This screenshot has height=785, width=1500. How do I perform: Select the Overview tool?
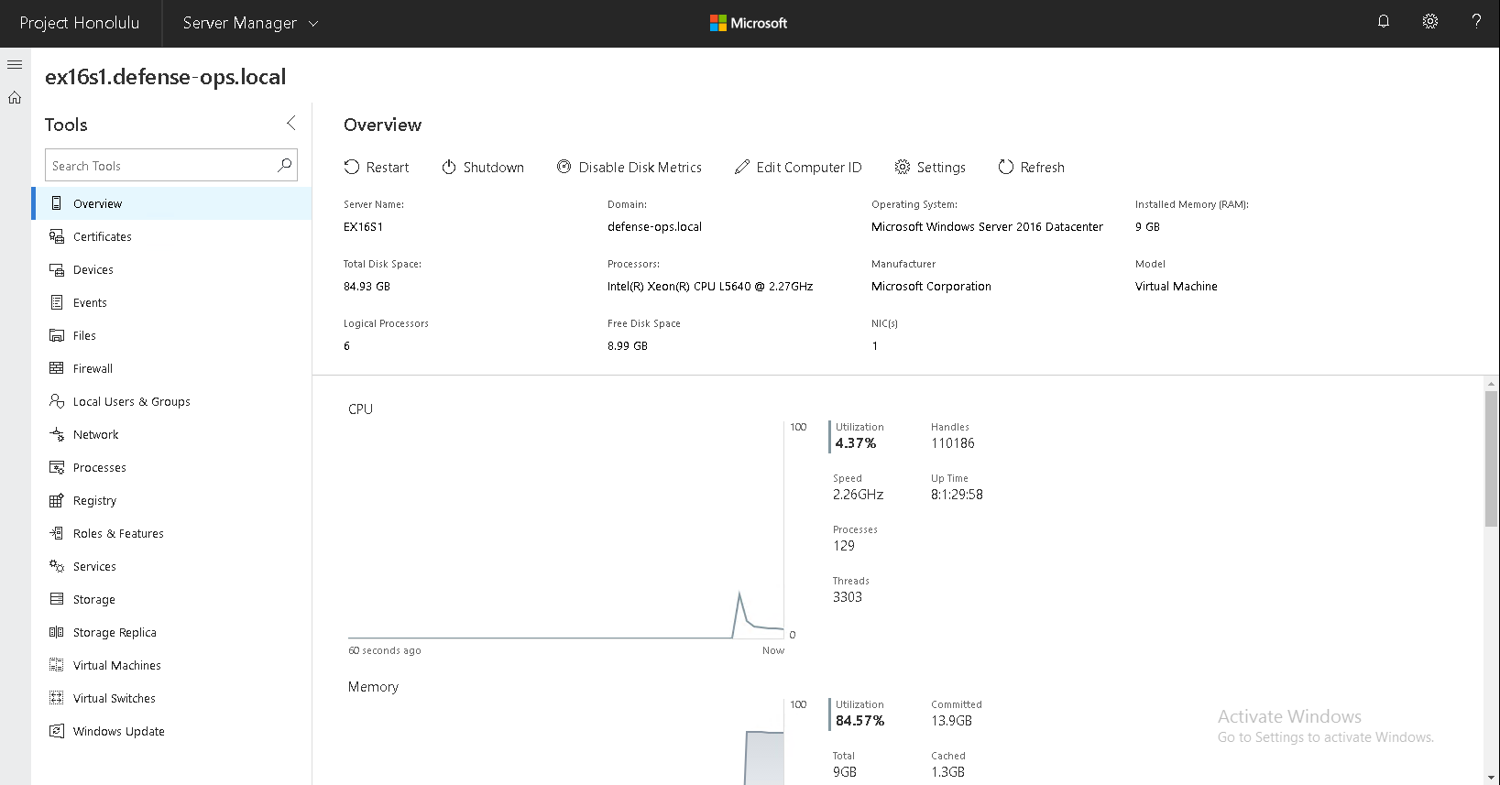point(172,203)
